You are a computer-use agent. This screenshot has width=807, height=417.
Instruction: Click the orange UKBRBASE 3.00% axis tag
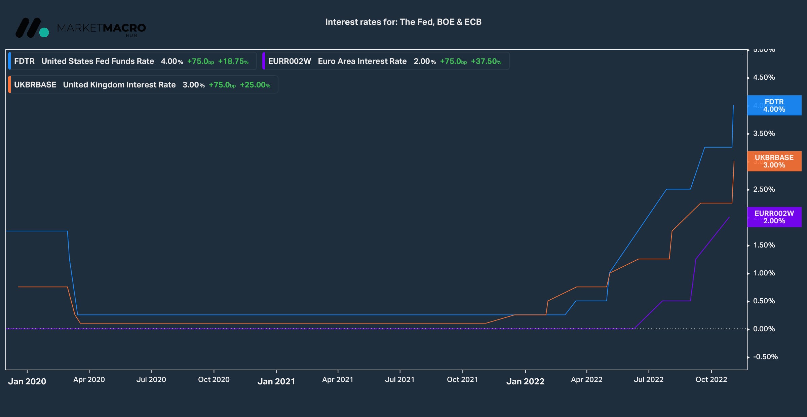pyautogui.click(x=774, y=161)
